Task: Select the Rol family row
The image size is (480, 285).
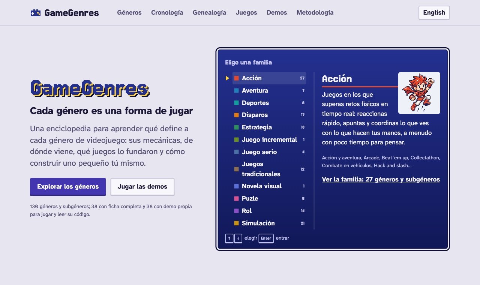Action: click(x=269, y=211)
